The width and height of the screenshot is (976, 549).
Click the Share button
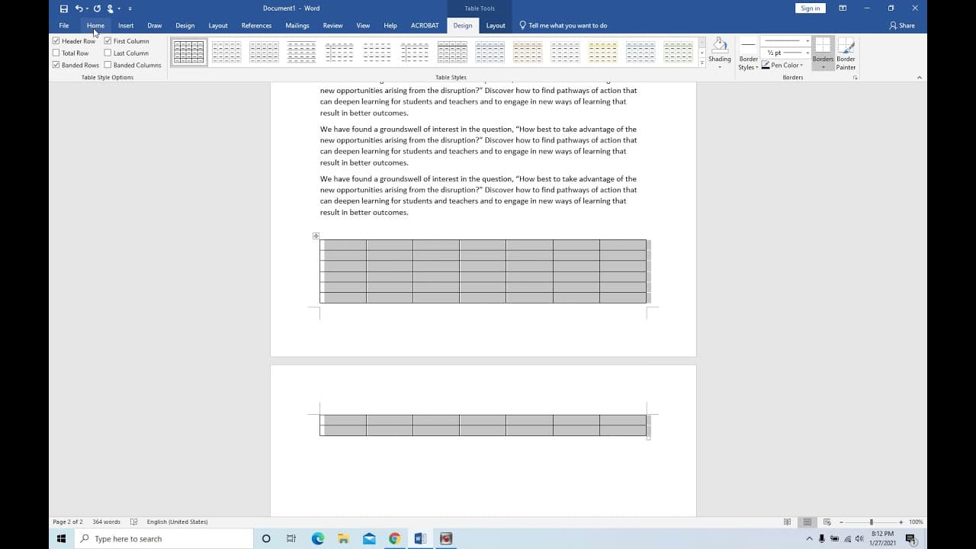(x=902, y=25)
